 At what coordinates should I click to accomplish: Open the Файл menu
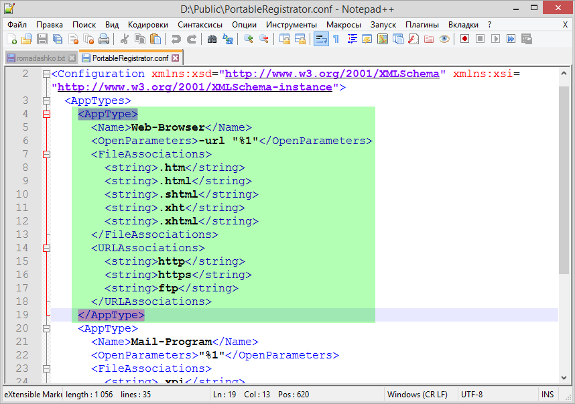(17, 25)
